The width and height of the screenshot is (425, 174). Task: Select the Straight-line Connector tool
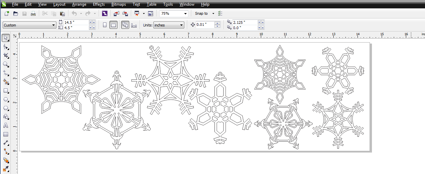tap(6, 152)
